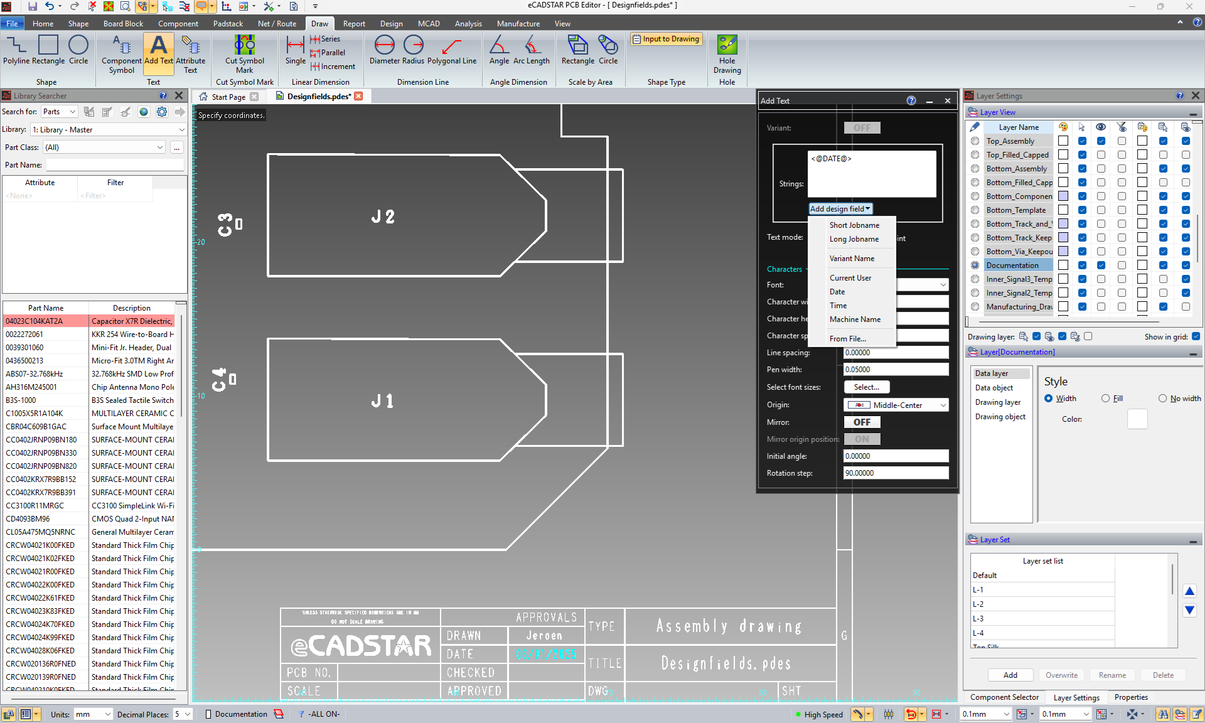Move layer set up with blue arrow
Image resolution: width=1205 pixels, height=723 pixels.
pos(1189,591)
